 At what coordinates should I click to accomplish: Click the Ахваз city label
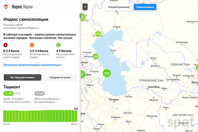pyautogui.click(x=101, y=124)
